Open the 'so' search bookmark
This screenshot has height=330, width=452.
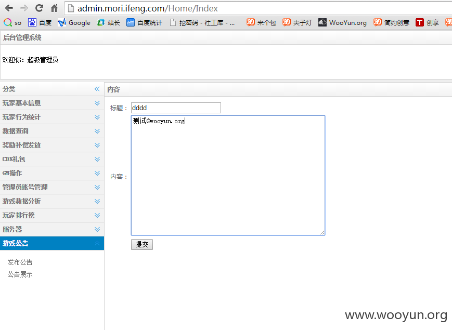(12, 22)
